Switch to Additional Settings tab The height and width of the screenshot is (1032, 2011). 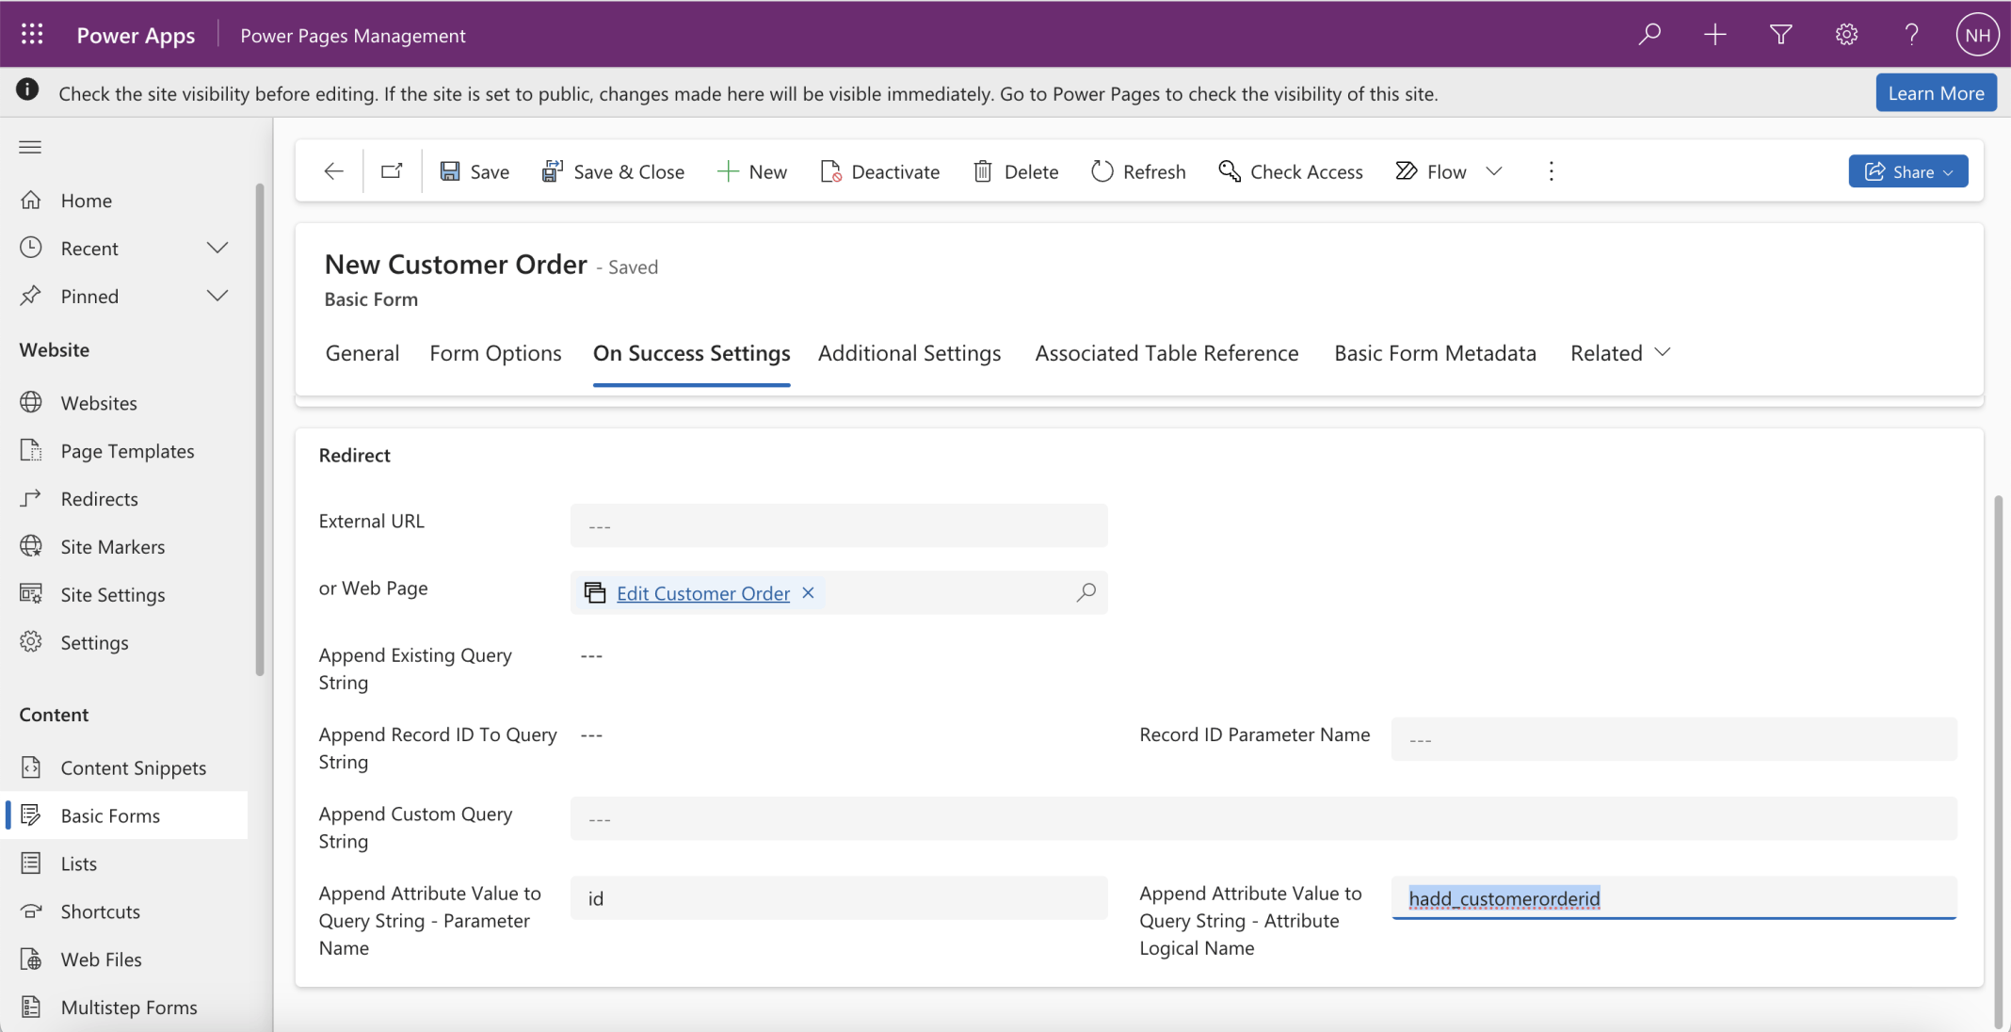(x=909, y=353)
